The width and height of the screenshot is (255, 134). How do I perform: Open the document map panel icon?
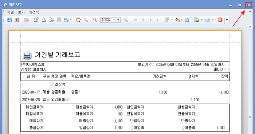(9, 20)
